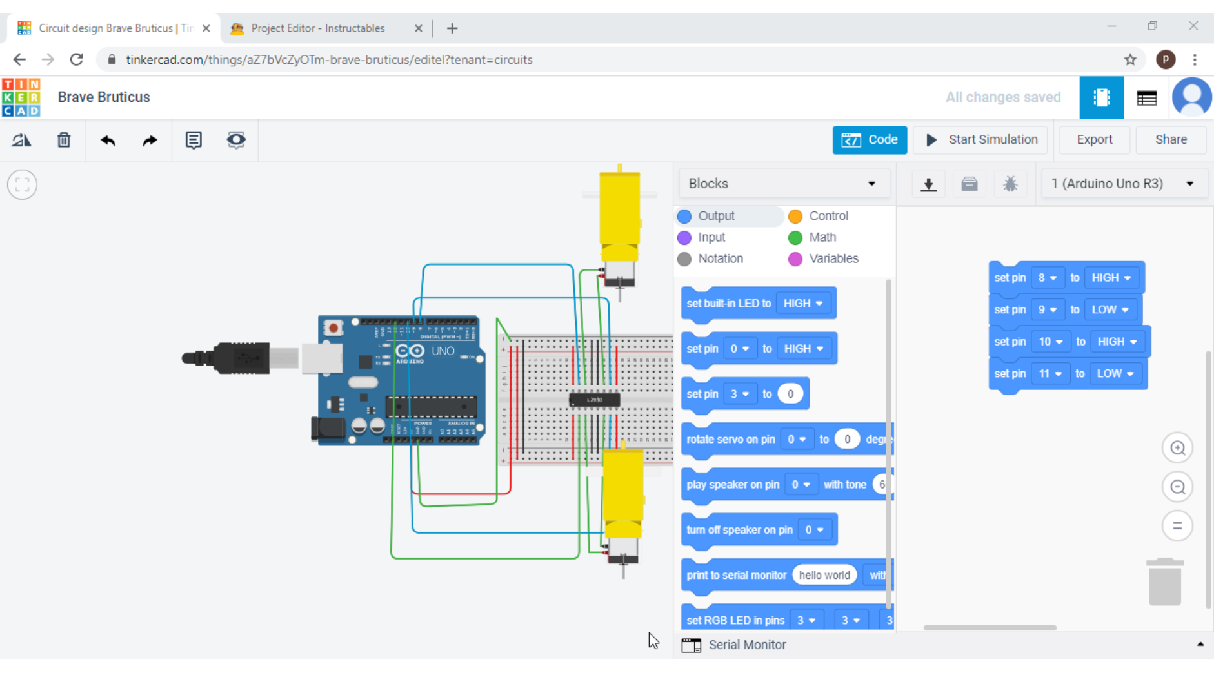Image resolution: width=1214 pixels, height=673 pixels.
Task: Click the zoom to fit icon
Action: [22, 184]
